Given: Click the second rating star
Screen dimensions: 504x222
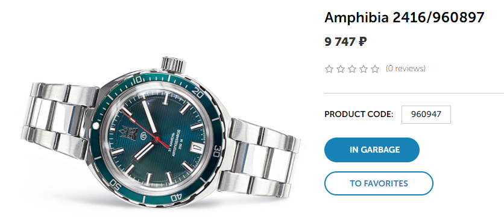Looking at the screenshot, I should (x=341, y=69).
